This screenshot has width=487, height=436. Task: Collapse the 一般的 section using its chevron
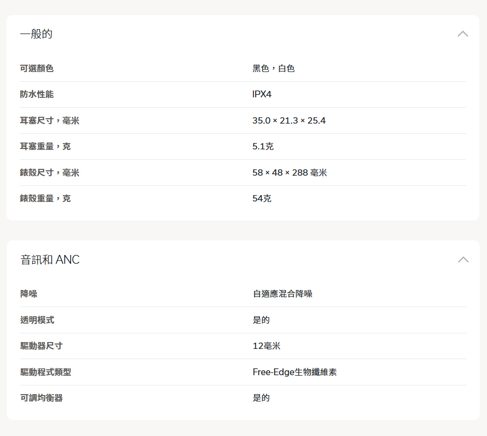click(x=463, y=34)
